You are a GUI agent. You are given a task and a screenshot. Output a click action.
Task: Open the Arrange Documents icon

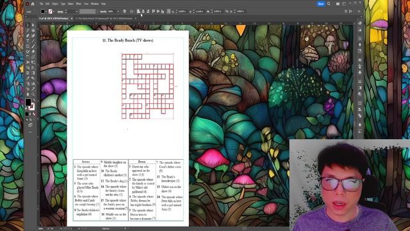coord(338,4)
